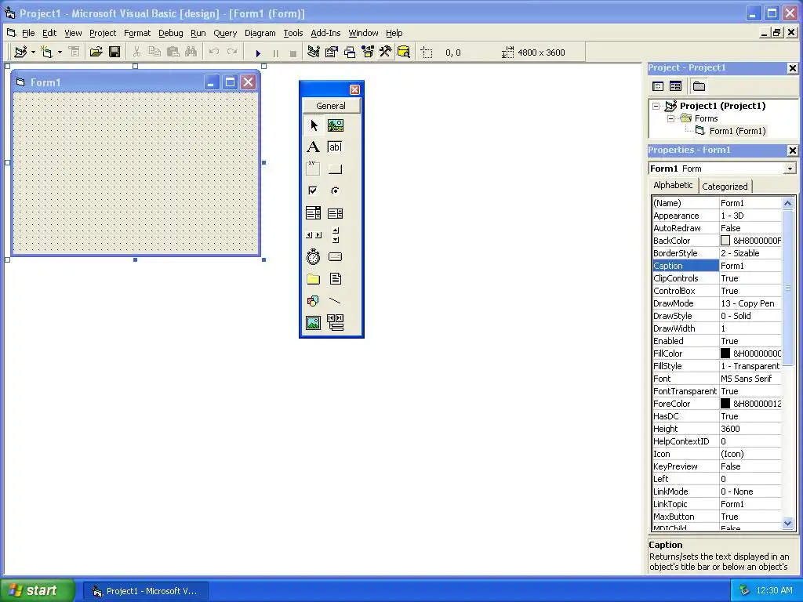Open the Diagram menu

260,33
